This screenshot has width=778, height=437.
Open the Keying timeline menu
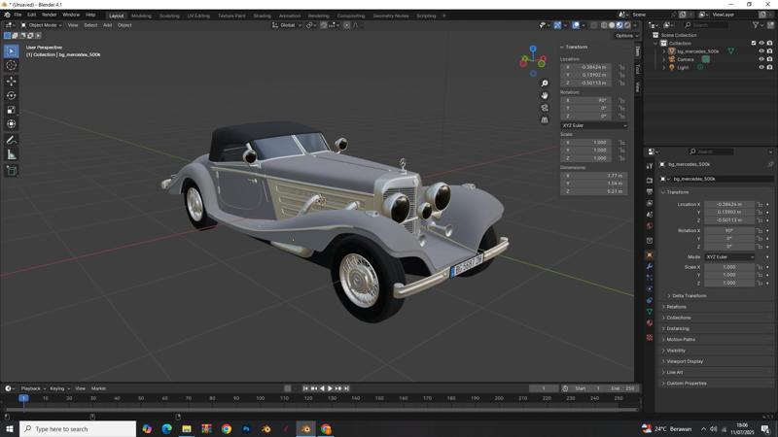click(x=58, y=388)
